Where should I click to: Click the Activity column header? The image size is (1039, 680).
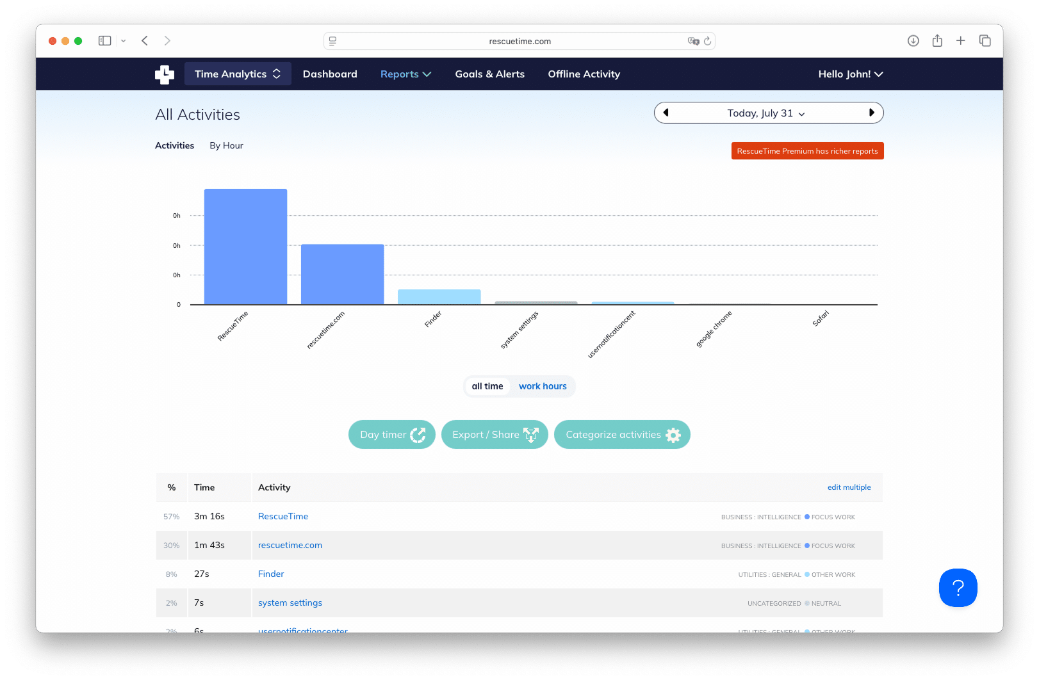(x=274, y=487)
